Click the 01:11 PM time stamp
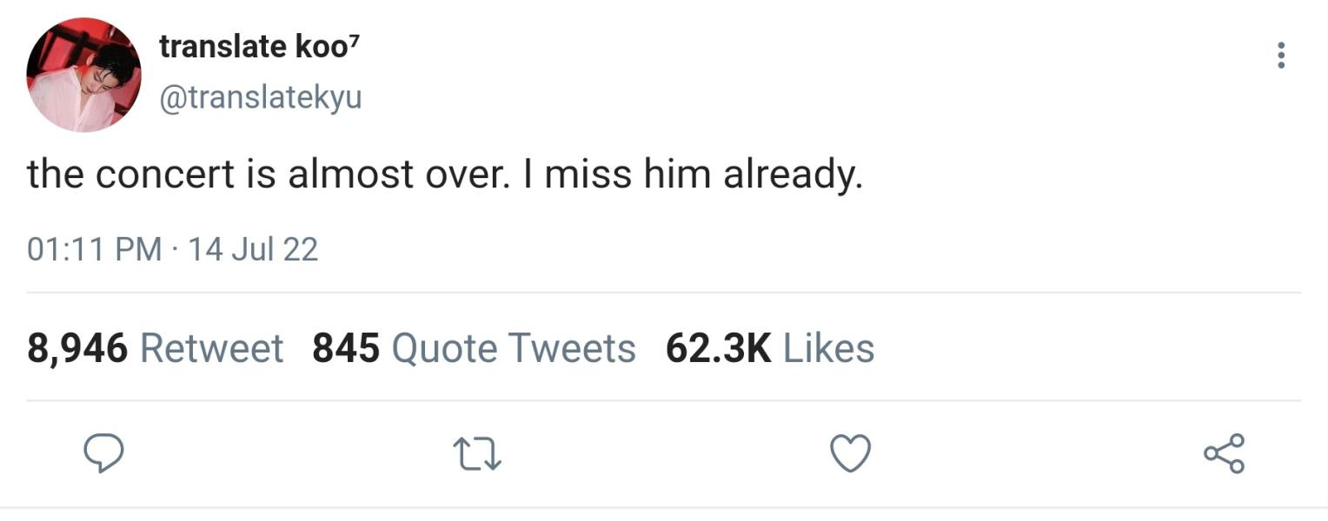Viewport: 1328px width, 521px height. (95, 249)
